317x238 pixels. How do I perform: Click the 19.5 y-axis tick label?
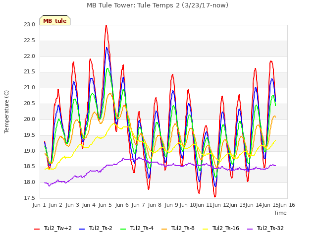pos(30,135)
